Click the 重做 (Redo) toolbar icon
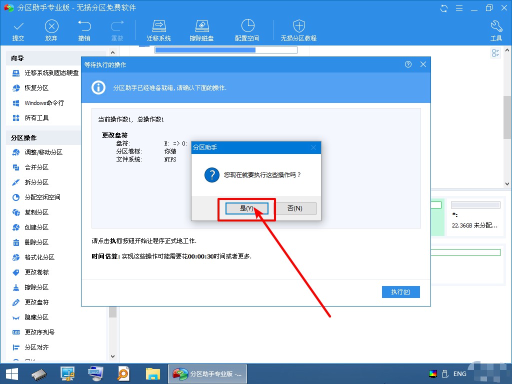The height and width of the screenshot is (384, 512). tap(117, 30)
